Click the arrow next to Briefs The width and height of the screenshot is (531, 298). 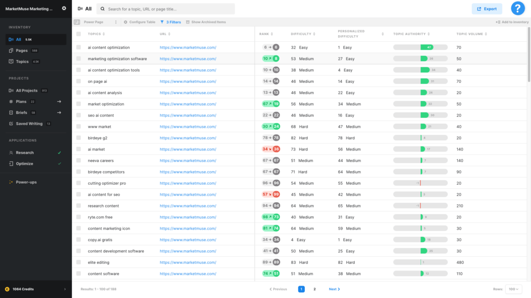59,112
